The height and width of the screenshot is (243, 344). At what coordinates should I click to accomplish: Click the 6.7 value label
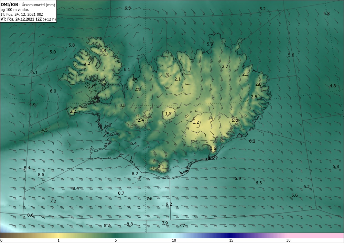point(215,158)
